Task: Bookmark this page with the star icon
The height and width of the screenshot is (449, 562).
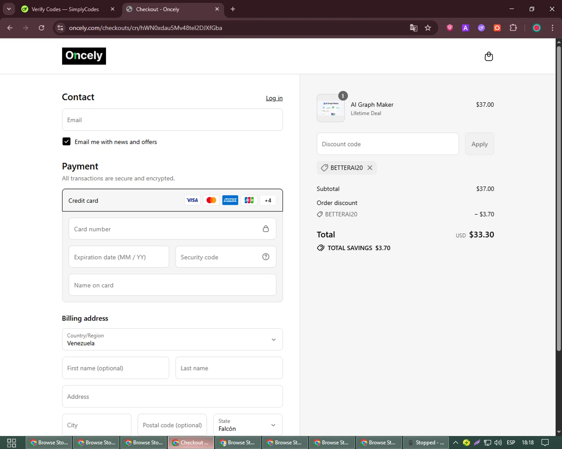Action: (x=428, y=28)
